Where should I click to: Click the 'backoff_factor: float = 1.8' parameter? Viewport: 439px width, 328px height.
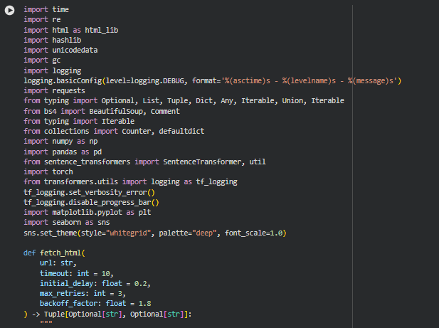[x=95, y=303]
